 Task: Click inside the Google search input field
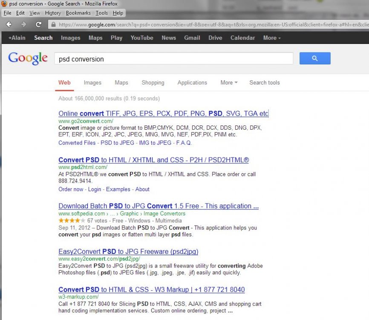point(170,58)
